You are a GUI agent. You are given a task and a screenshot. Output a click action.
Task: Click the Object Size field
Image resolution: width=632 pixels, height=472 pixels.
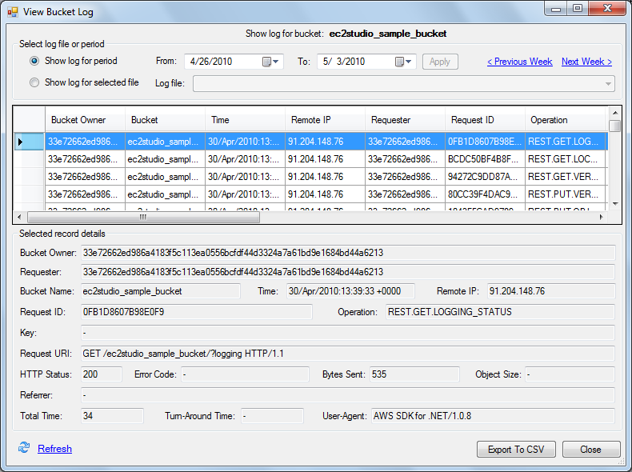coord(570,374)
